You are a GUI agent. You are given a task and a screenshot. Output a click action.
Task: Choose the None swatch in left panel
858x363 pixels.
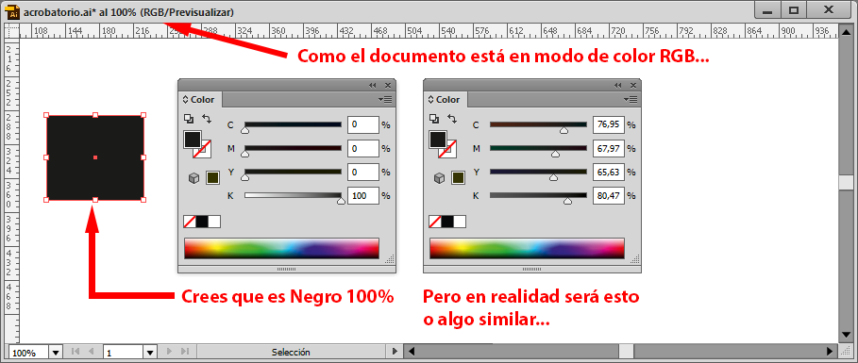coord(190,222)
